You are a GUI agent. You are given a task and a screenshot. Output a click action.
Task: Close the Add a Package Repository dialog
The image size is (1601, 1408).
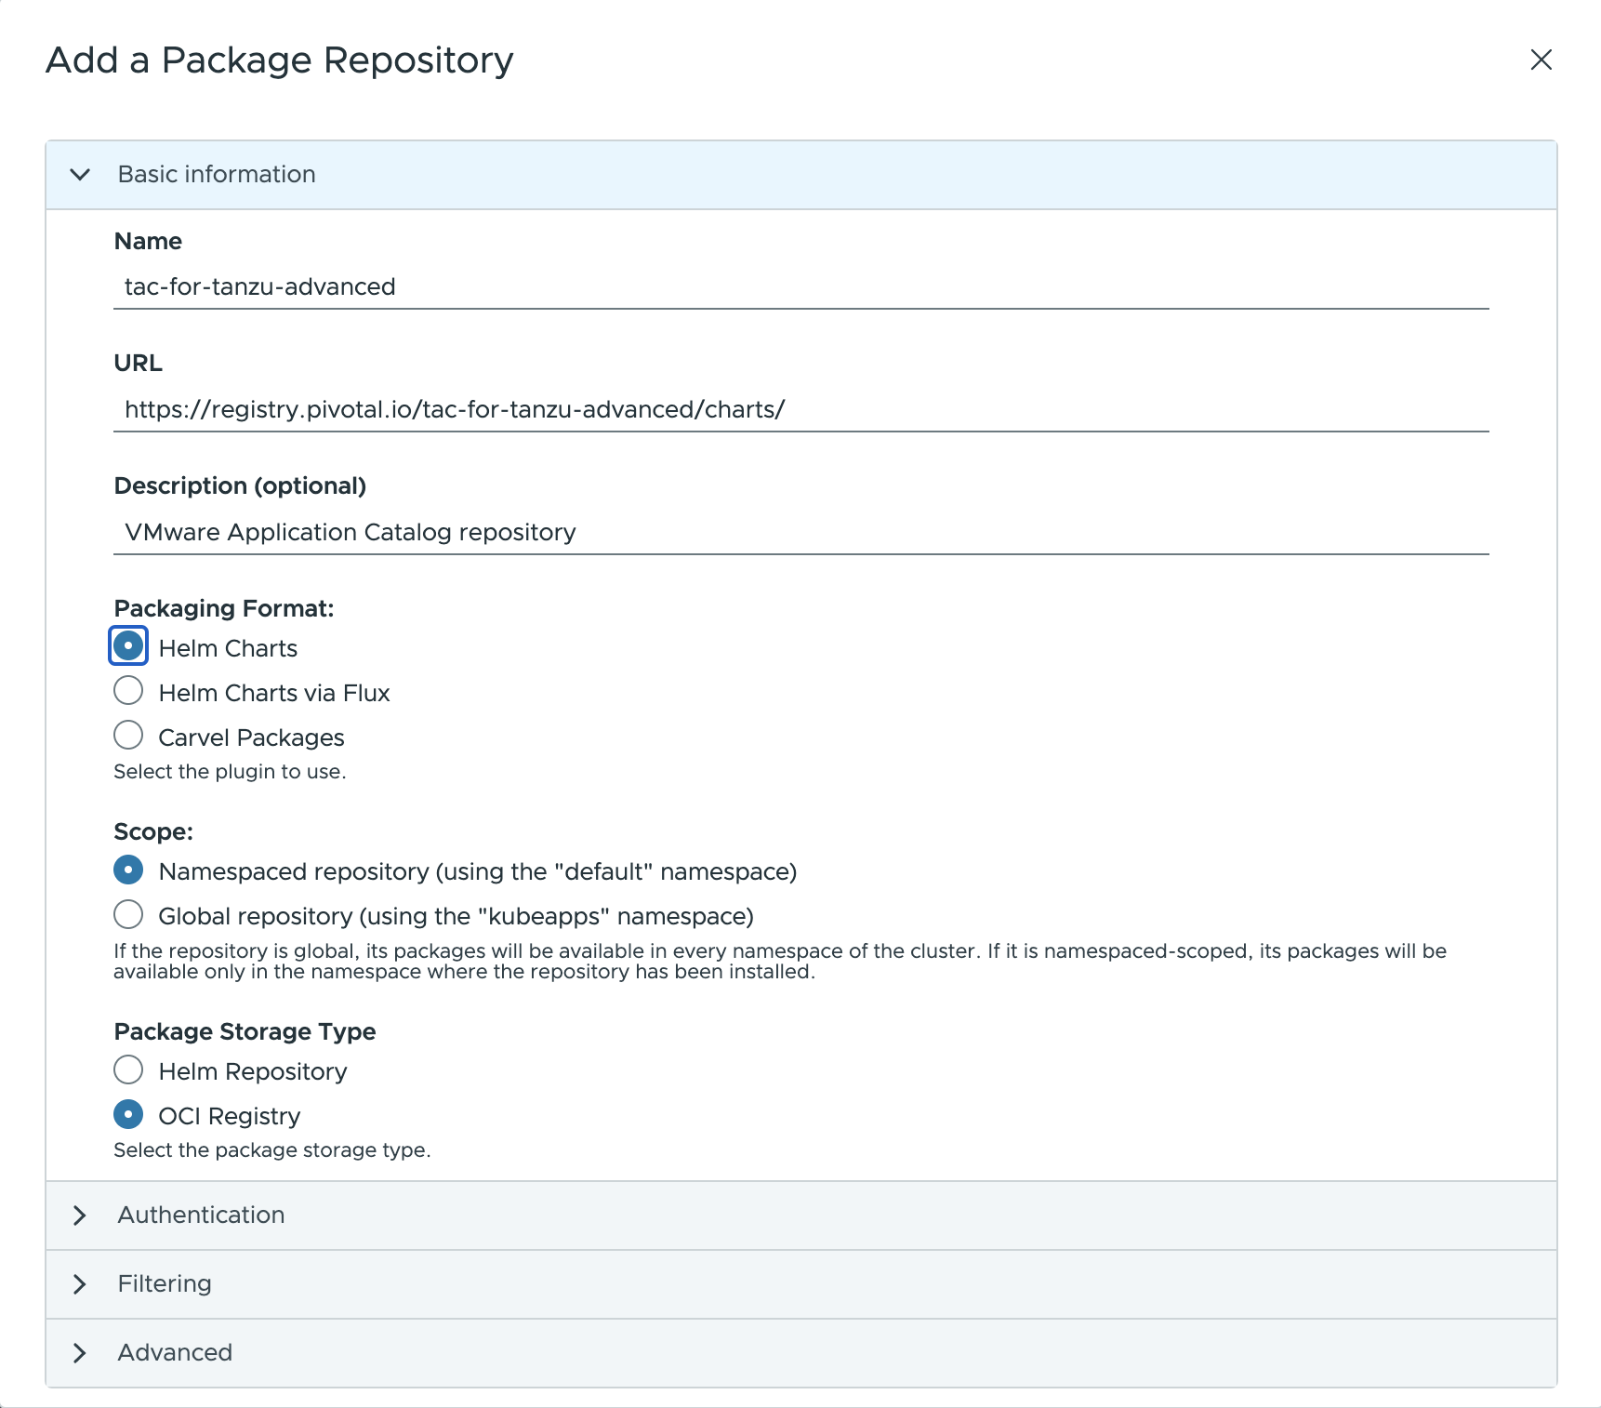tap(1541, 60)
